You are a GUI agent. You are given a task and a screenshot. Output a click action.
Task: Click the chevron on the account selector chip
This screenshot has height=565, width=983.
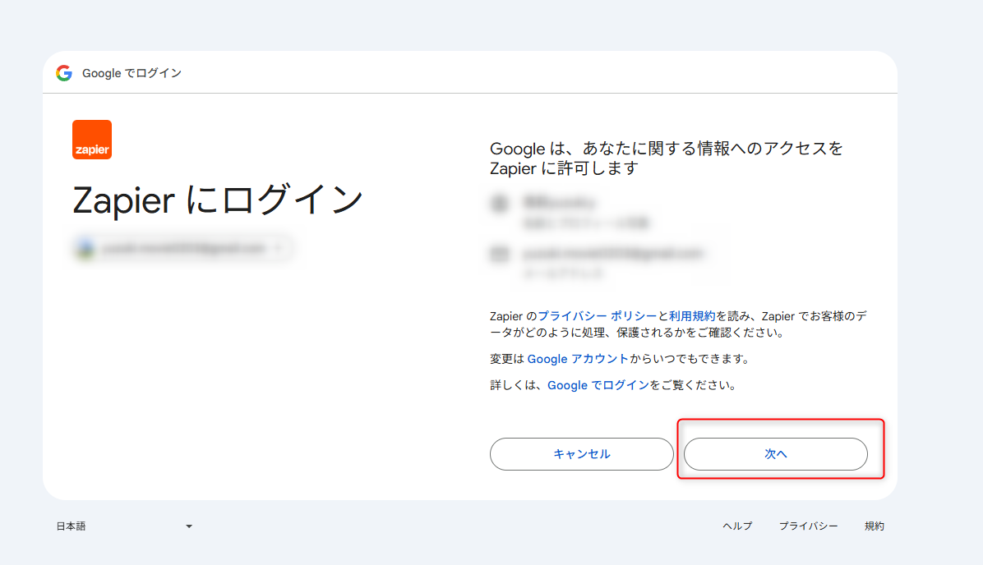[x=279, y=248]
